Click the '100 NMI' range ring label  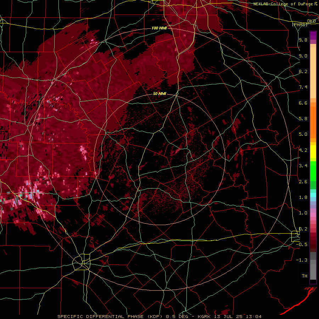click(159, 28)
